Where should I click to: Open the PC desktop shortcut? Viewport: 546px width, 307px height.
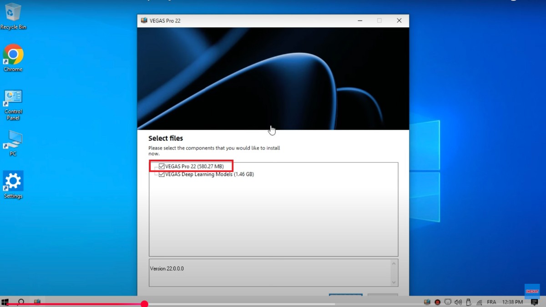(13, 143)
